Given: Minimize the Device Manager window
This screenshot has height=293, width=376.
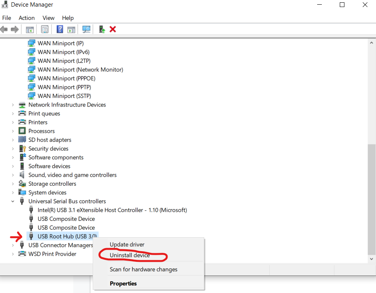Looking at the screenshot, I should click(x=320, y=5).
